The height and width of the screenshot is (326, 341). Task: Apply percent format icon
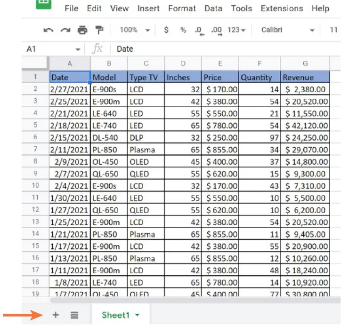[183, 30]
